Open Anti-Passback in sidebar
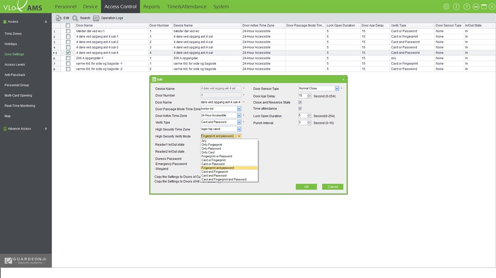The image size is (496, 278). pyautogui.click(x=15, y=75)
